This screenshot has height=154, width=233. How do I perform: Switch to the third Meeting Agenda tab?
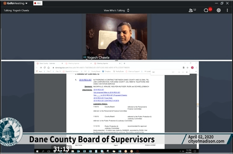[107, 64]
